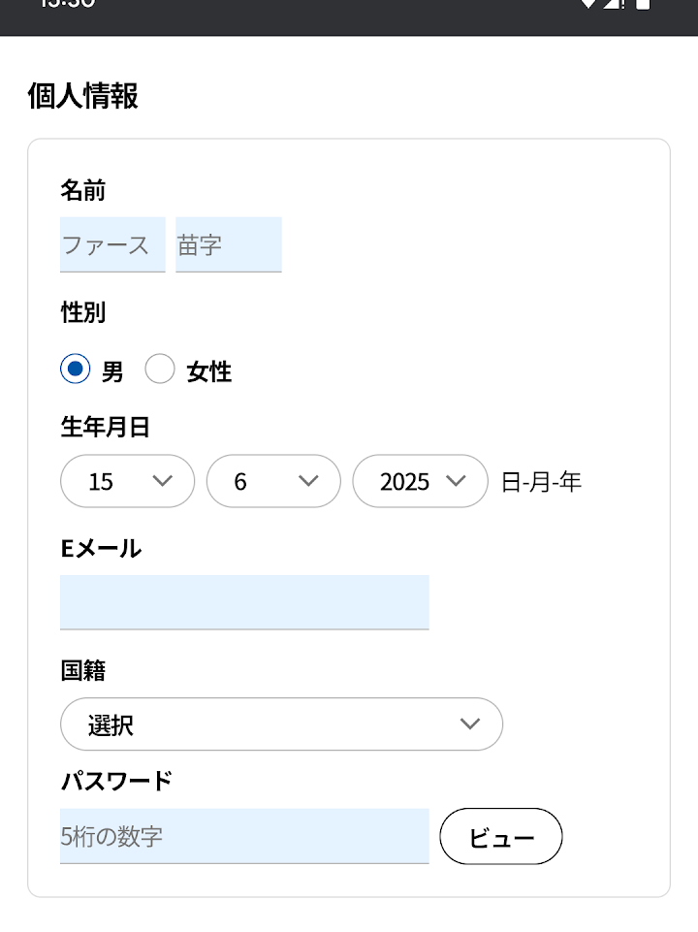
Task: Tap the 女性 label text
Action: pos(209,371)
